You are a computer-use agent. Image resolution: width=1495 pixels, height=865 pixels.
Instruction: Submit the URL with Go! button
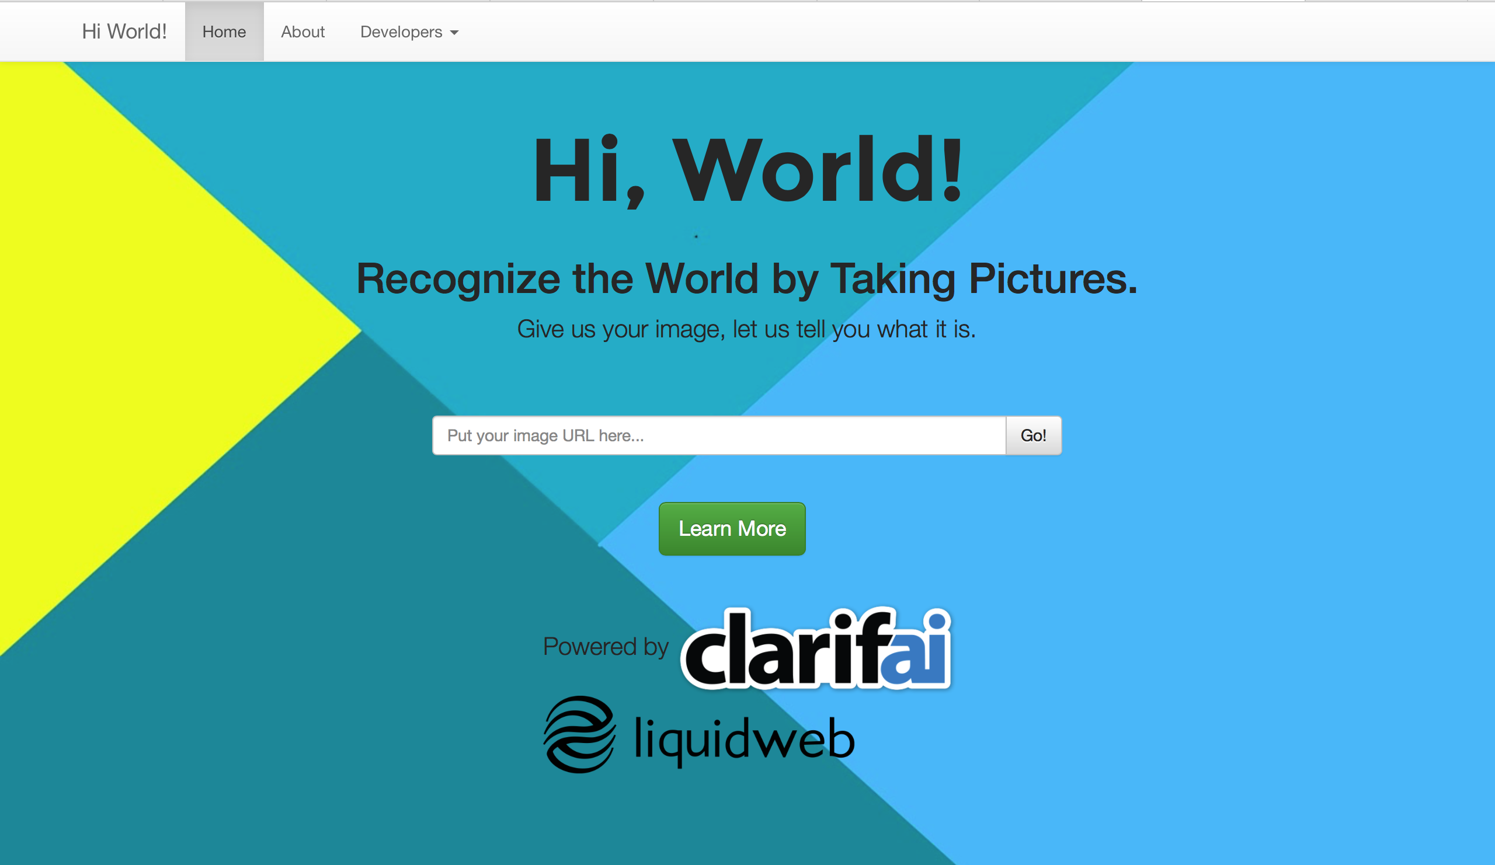pos(1034,436)
